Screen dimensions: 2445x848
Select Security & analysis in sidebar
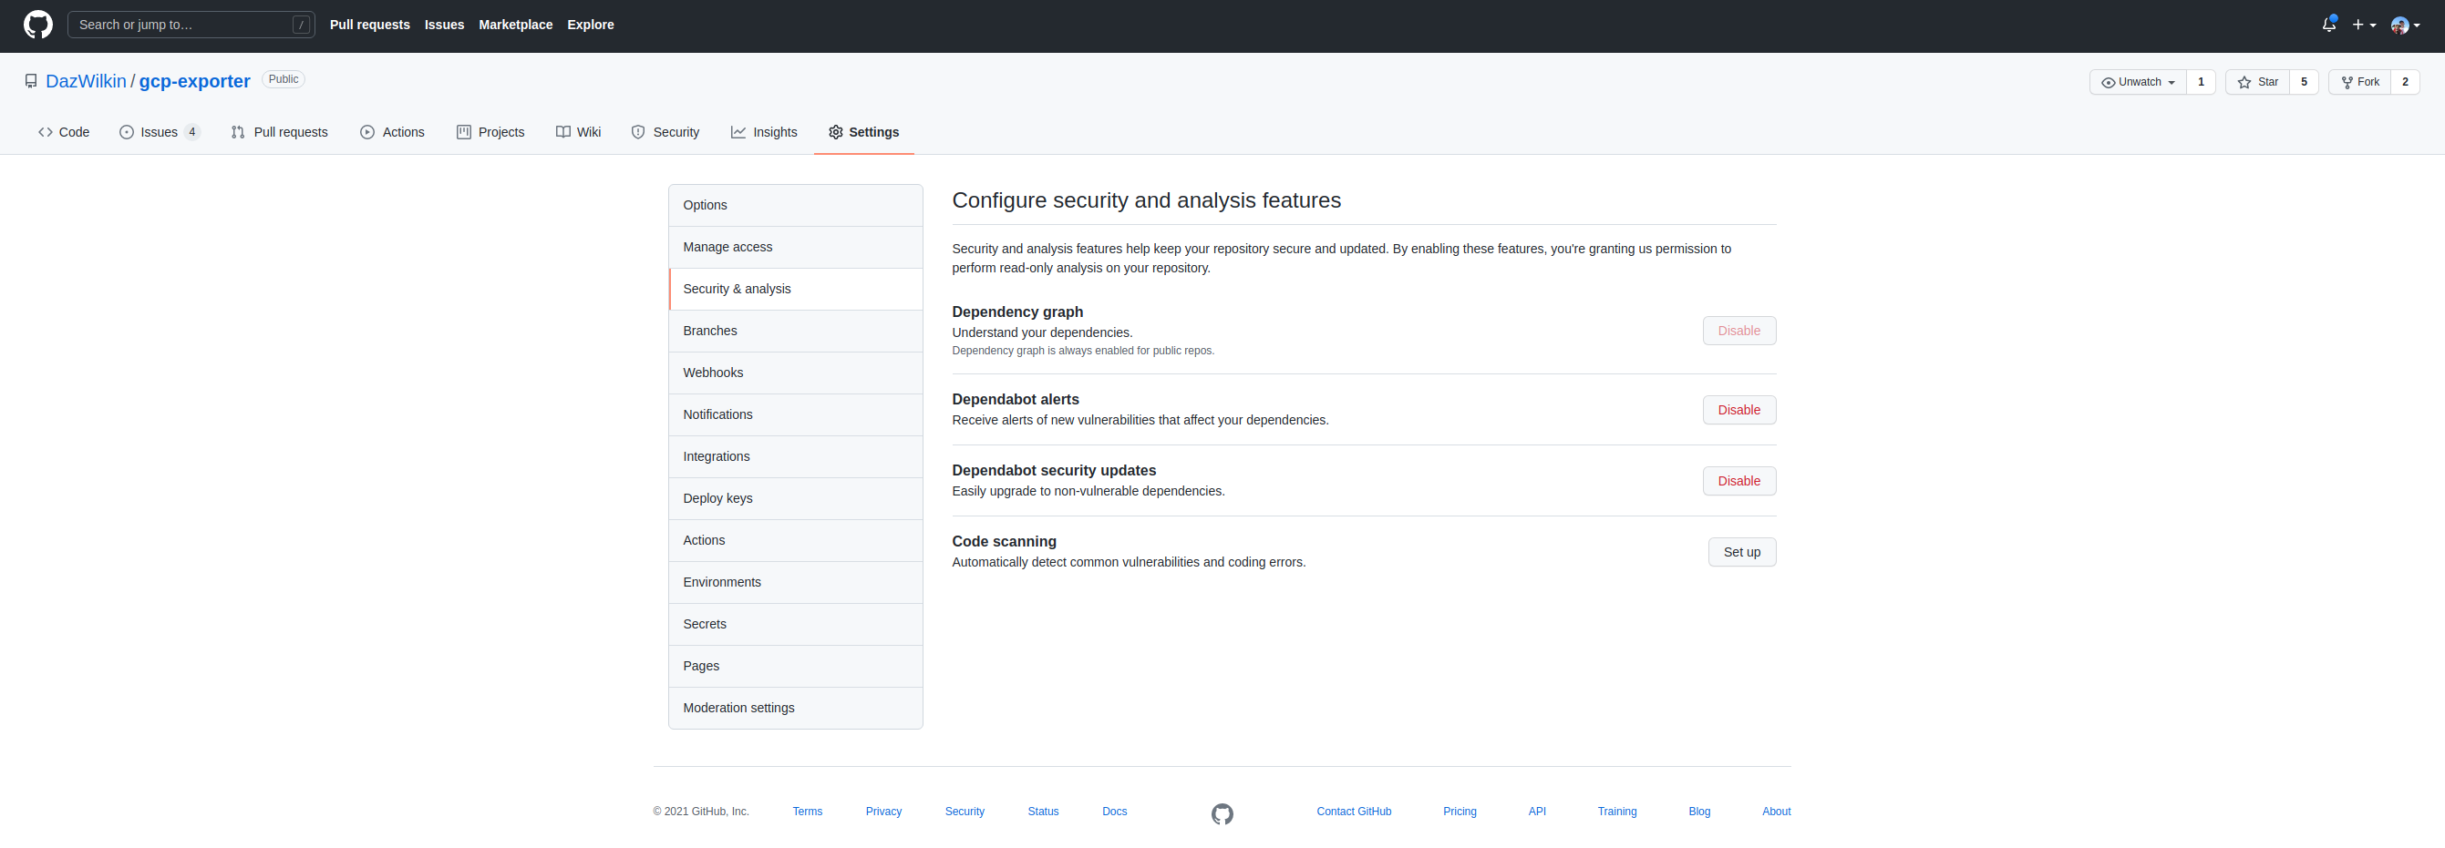click(795, 289)
